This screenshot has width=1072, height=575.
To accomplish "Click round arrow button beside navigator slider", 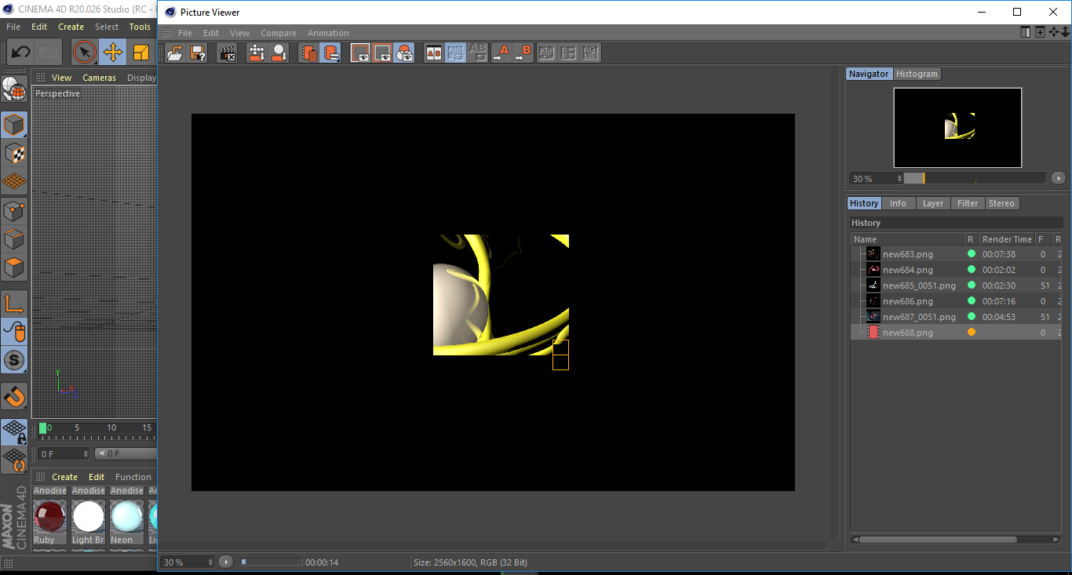I will tap(1058, 178).
